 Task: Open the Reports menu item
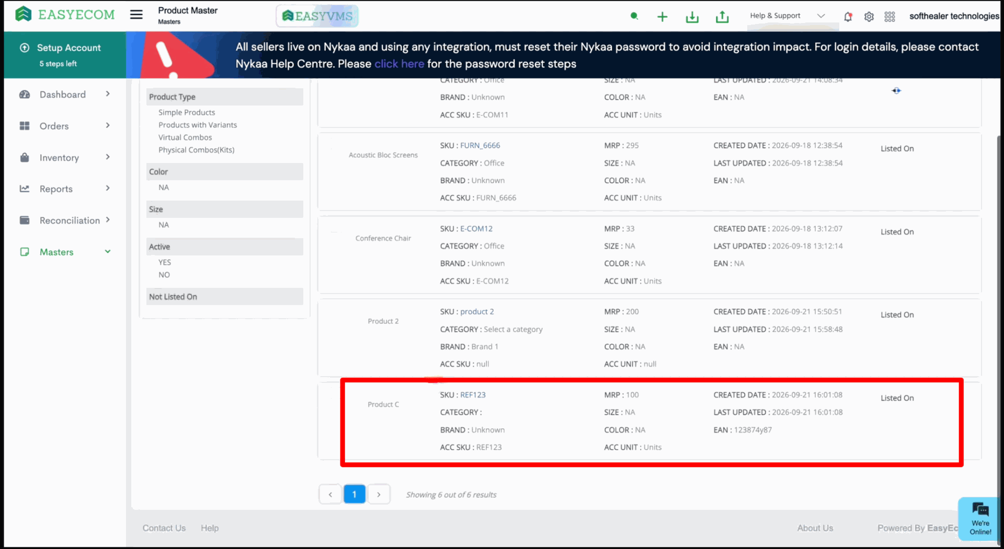pos(56,189)
